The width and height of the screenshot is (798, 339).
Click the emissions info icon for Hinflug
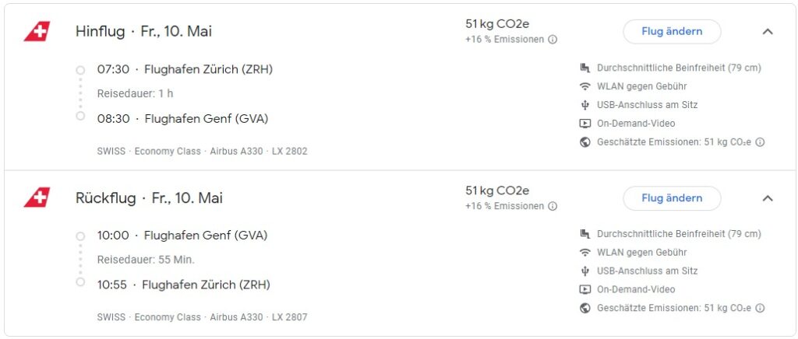(x=553, y=40)
